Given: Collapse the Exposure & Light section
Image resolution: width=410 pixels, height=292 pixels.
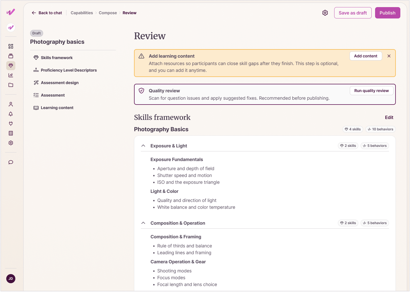Looking at the screenshot, I should pyautogui.click(x=143, y=146).
